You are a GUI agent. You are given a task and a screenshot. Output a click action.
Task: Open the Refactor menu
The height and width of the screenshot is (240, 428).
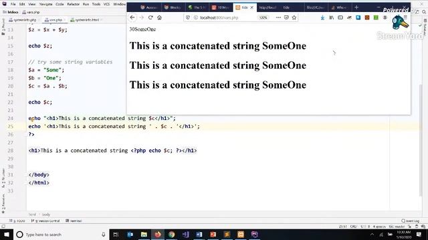(x=73, y=4)
